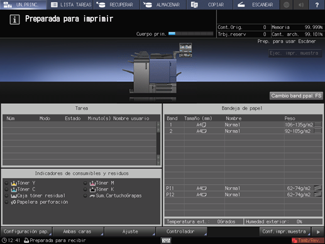Viewport: 325px width, 244px height.
Task: Click the Caja tóner residual icon
Action: click(x=14, y=196)
